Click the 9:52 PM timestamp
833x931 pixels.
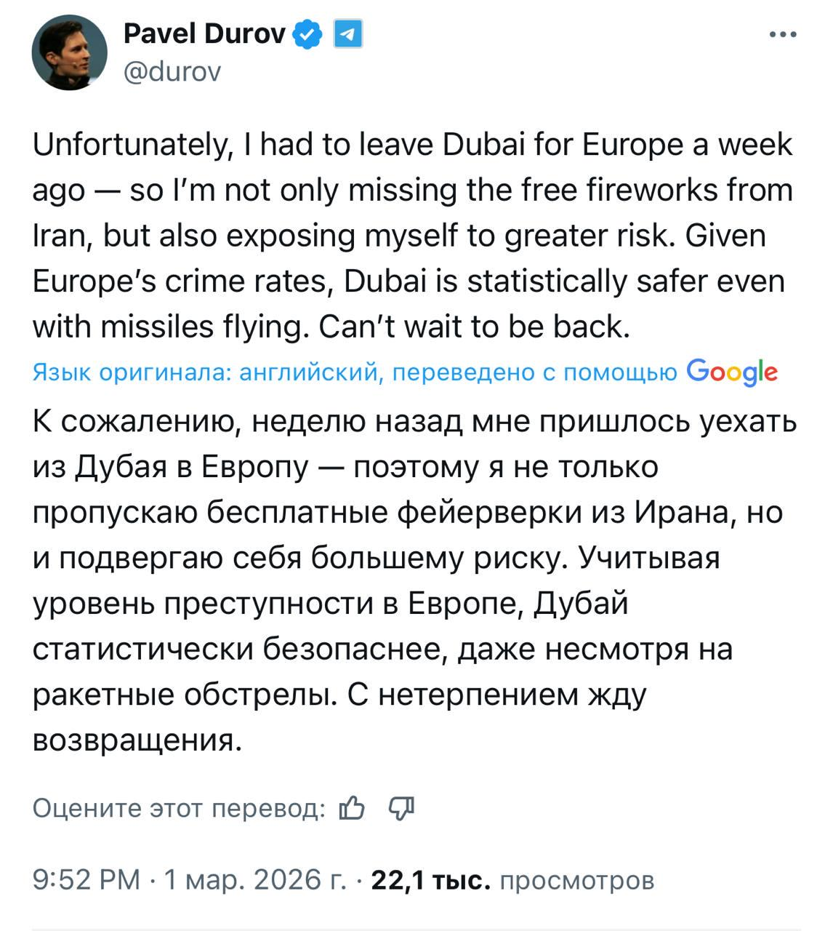click(86, 880)
